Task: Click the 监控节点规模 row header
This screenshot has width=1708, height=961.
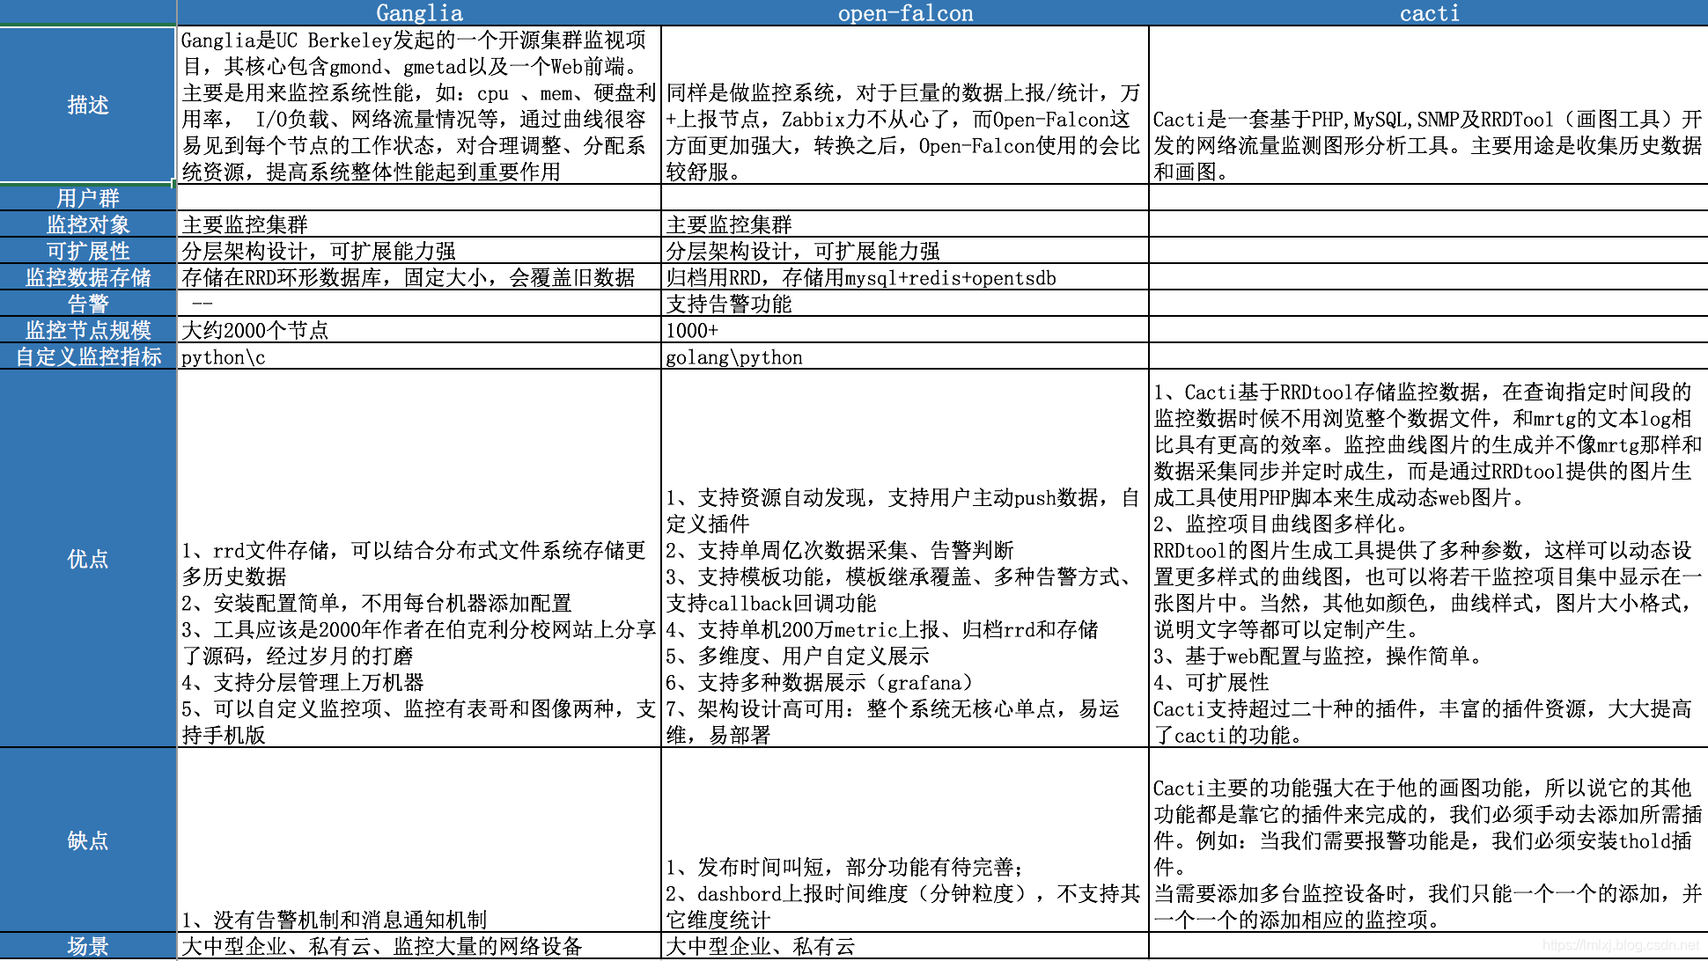Action: pos(88,330)
